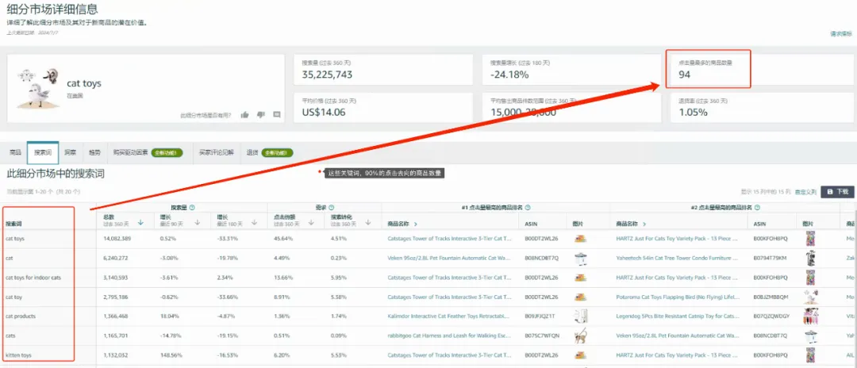Viewport: 857px width, 368px height.
Task: Click the growth value 148.56%
Action: pos(170,355)
